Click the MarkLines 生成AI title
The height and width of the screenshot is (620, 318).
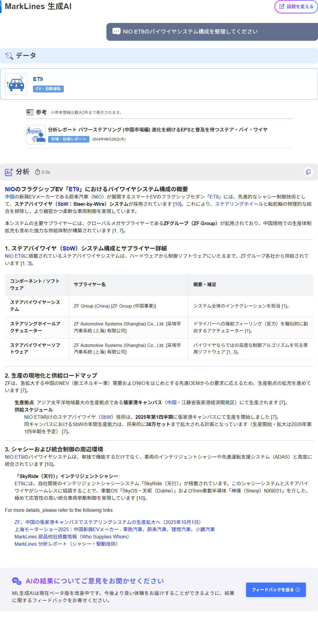click(38, 6)
